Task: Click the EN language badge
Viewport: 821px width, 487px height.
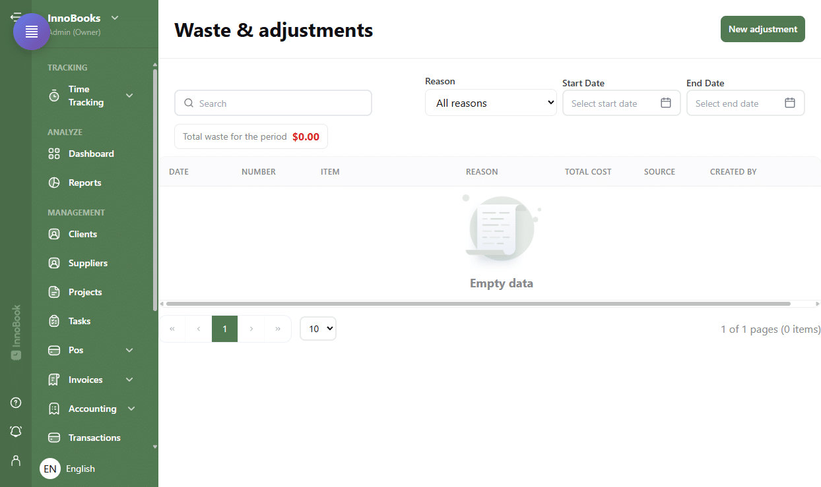Action: [50, 469]
